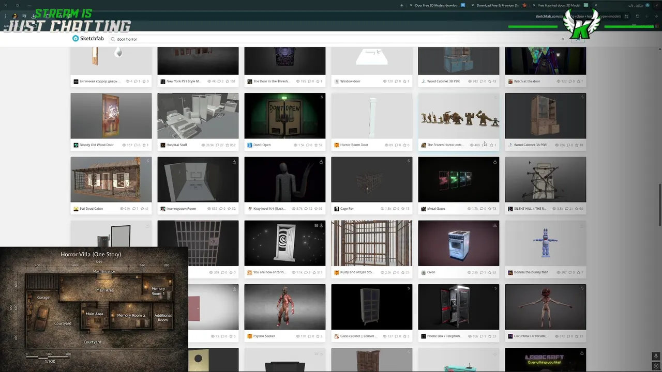662x372 pixels.
Task: Click 'Wood Cabinet 3B PBR' title link
Action: [x=444, y=81]
